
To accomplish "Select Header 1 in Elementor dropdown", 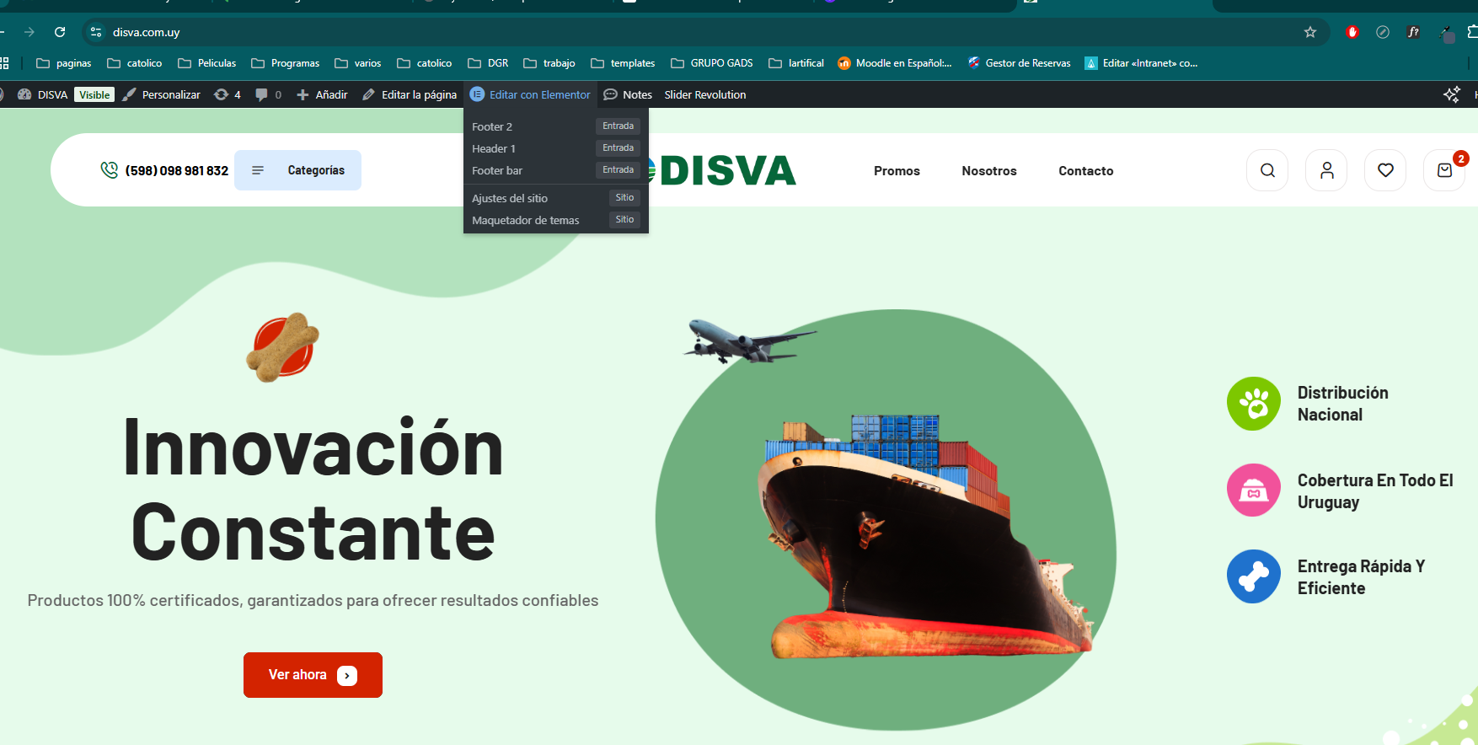I will pos(556,148).
